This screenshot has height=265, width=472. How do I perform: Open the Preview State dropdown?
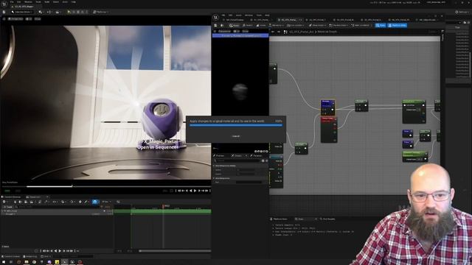point(339,26)
